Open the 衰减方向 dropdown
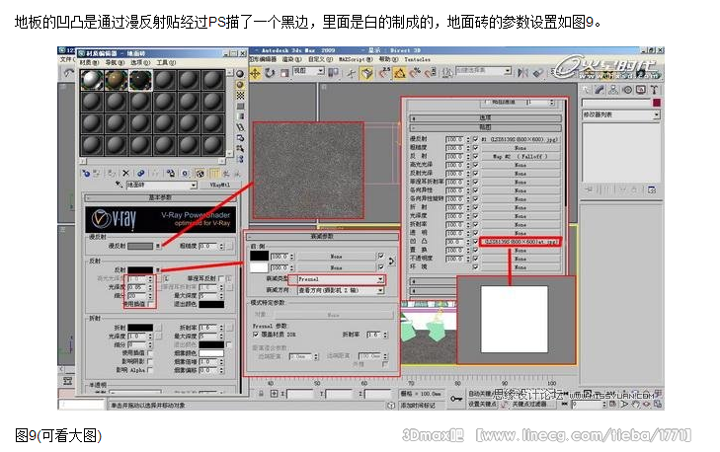Viewport: 720px width, 452px height. (341, 290)
